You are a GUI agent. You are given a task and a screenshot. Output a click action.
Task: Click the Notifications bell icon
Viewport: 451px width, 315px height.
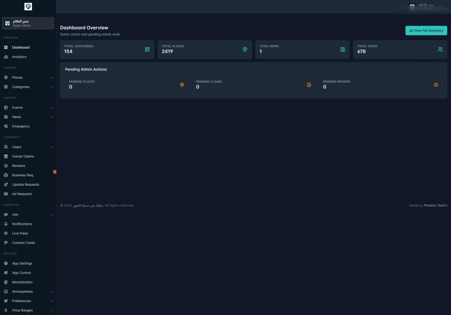point(6,224)
